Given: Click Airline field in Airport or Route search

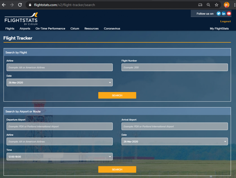Looking at the screenshot, I should tap(60, 141).
